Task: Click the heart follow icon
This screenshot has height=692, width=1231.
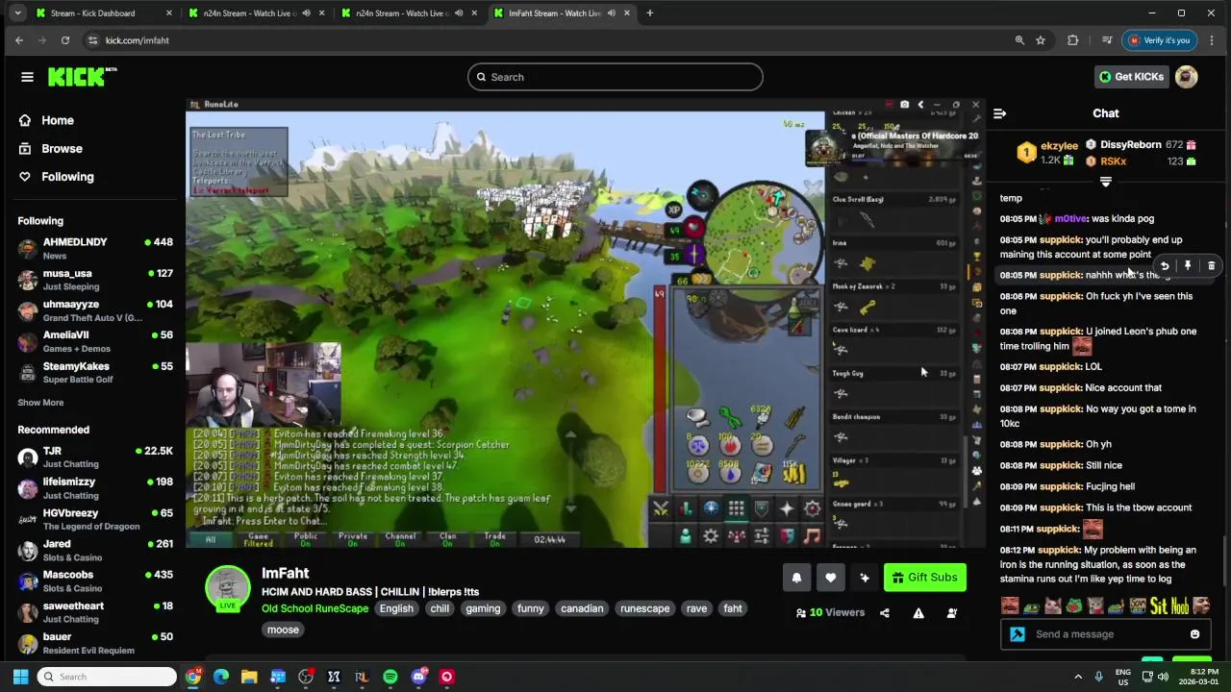Action: pyautogui.click(x=830, y=578)
